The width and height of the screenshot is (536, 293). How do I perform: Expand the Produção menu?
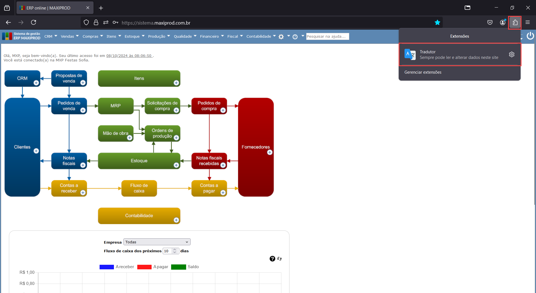[159, 36]
